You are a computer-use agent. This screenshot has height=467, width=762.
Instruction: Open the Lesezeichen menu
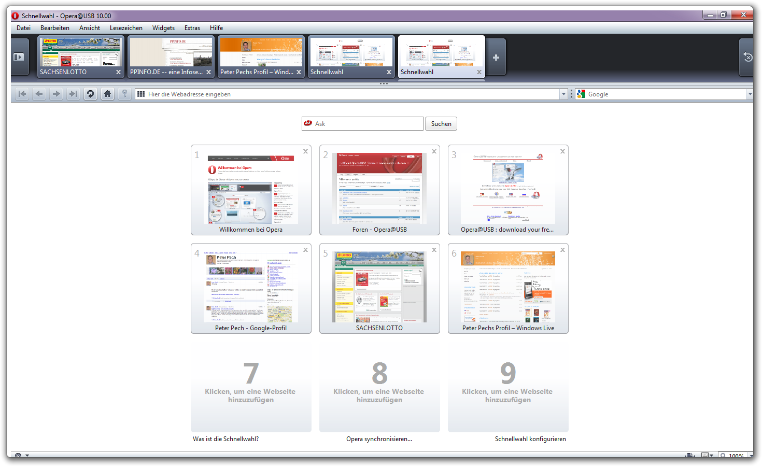(x=126, y=28)
